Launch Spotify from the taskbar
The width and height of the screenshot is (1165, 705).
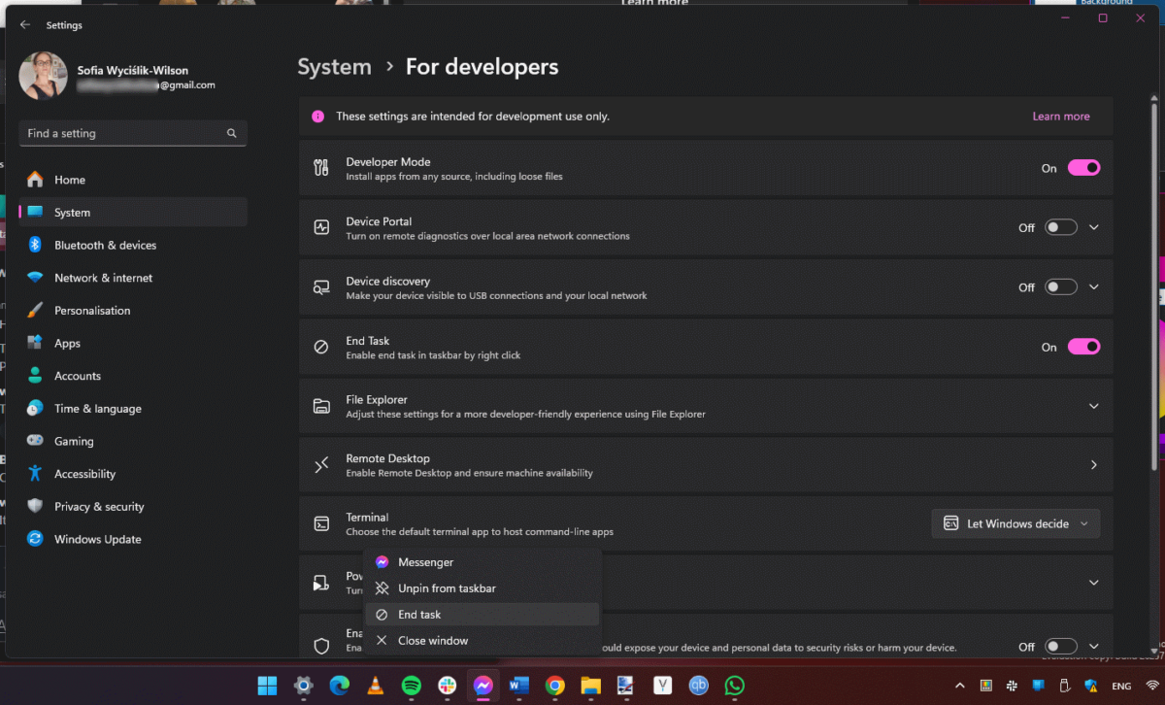tap(412, 686)
